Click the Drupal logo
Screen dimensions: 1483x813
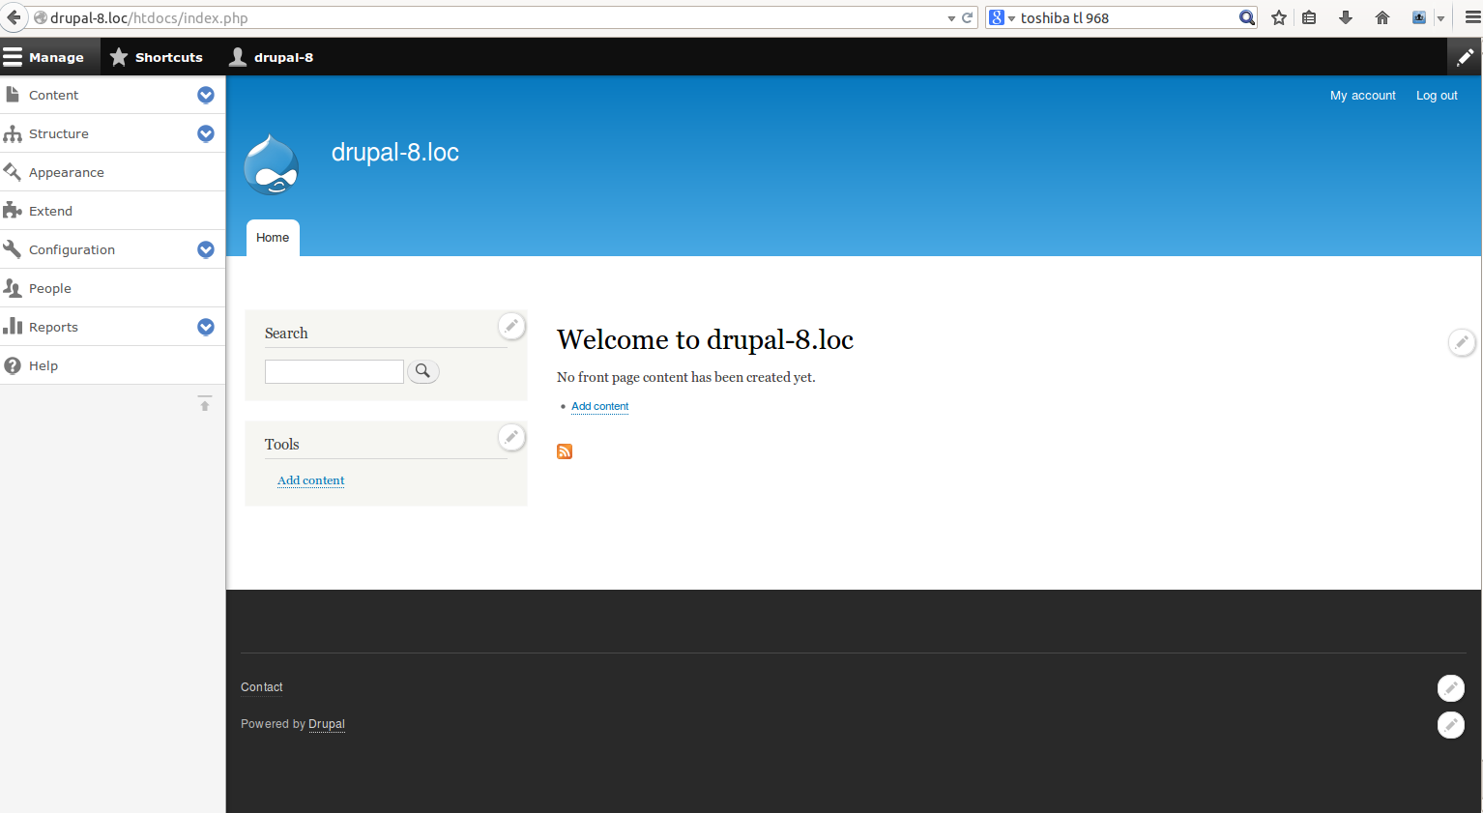tap(272, 164)
